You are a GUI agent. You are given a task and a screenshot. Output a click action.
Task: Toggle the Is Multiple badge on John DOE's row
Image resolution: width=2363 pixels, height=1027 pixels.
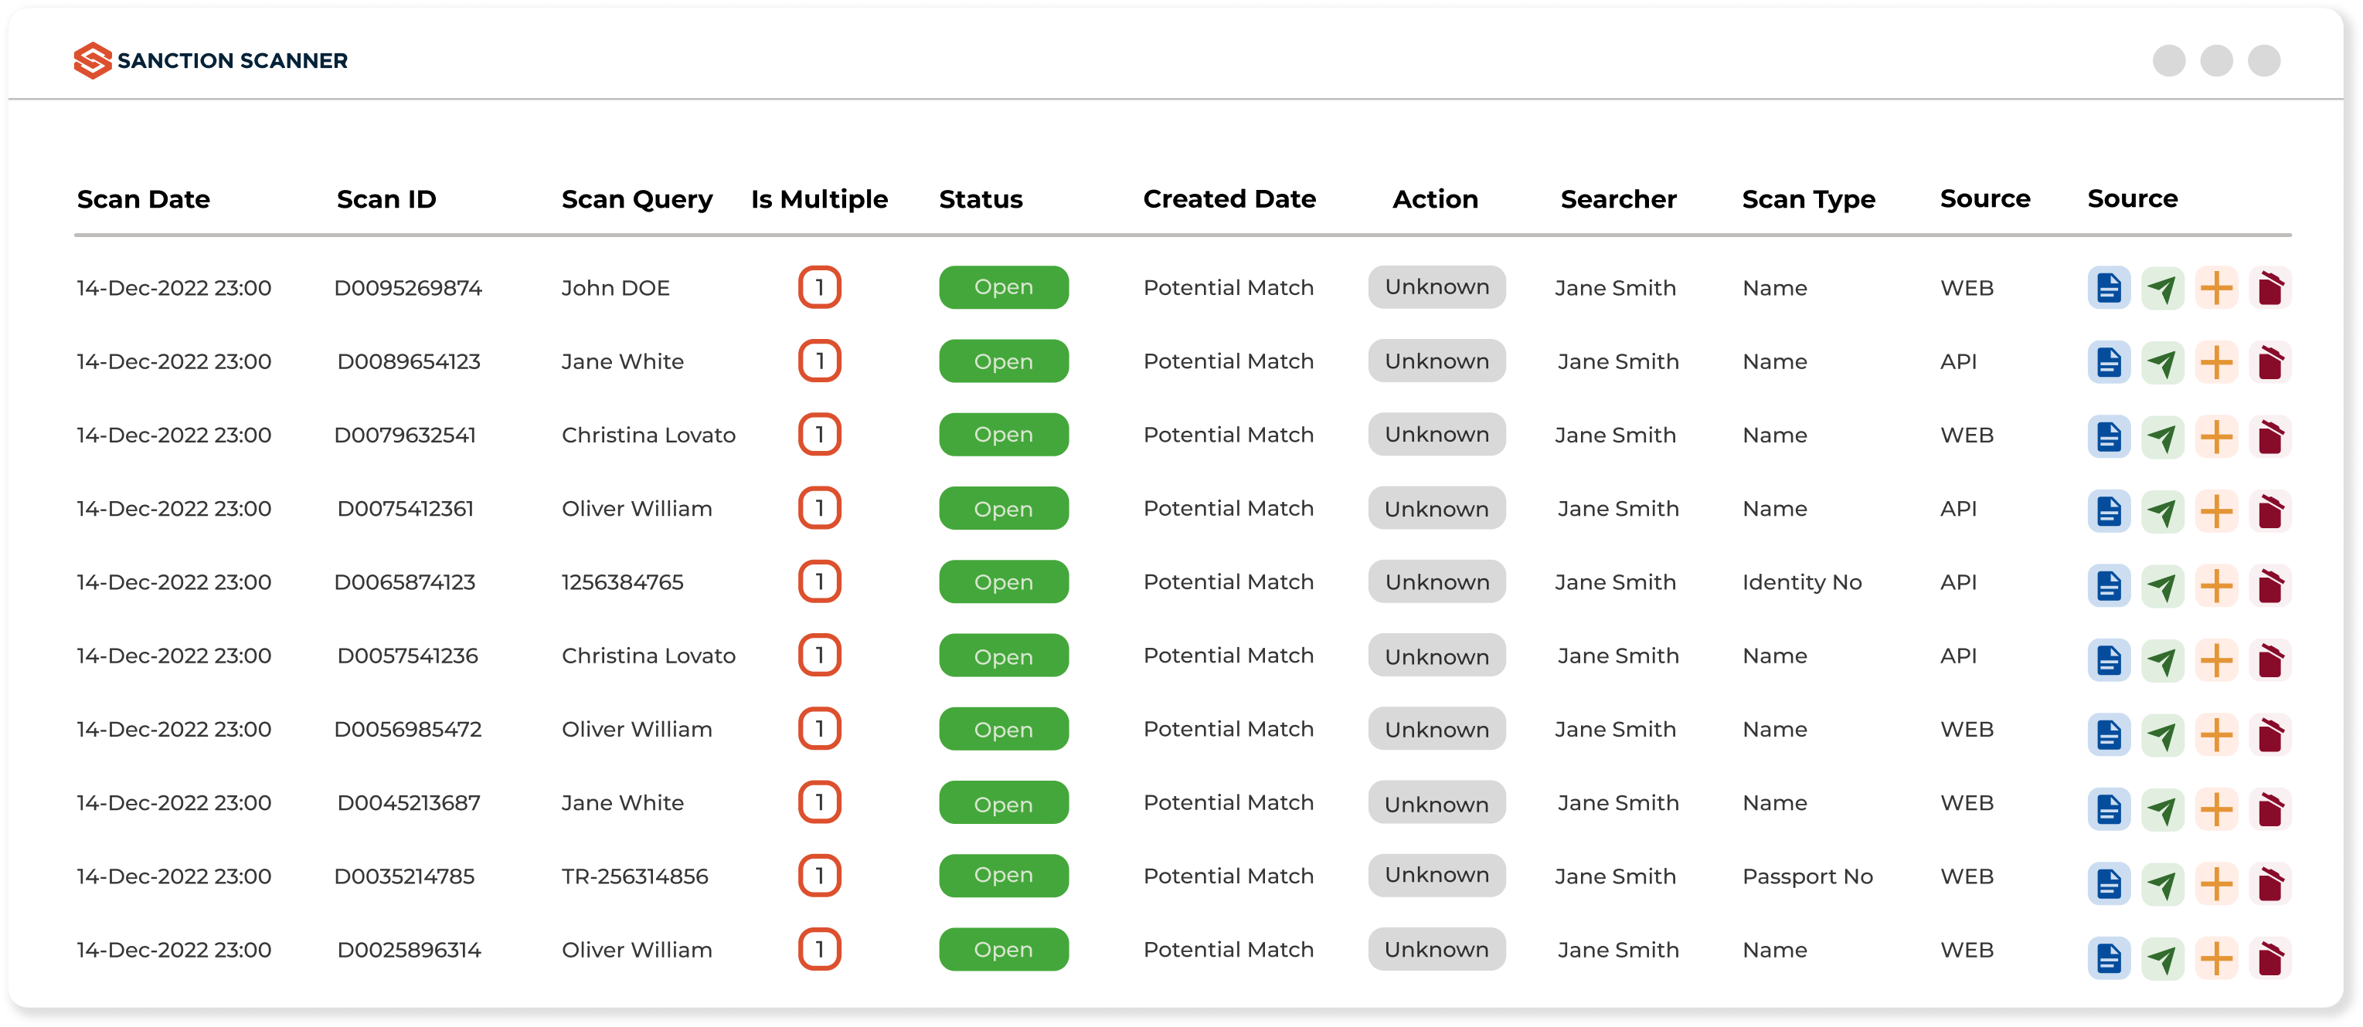tap(819, 287)
